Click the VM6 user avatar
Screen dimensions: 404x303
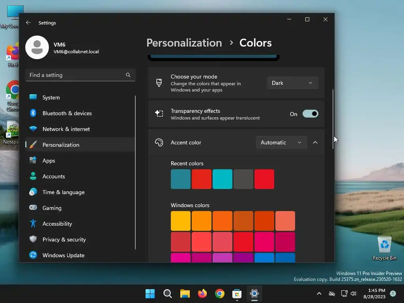(x=37, y=47)
